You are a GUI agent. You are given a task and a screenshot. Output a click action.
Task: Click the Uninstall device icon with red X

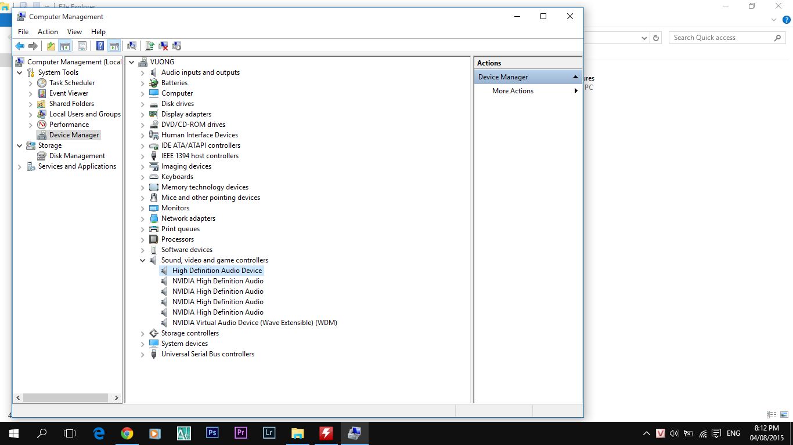point(164,46)
